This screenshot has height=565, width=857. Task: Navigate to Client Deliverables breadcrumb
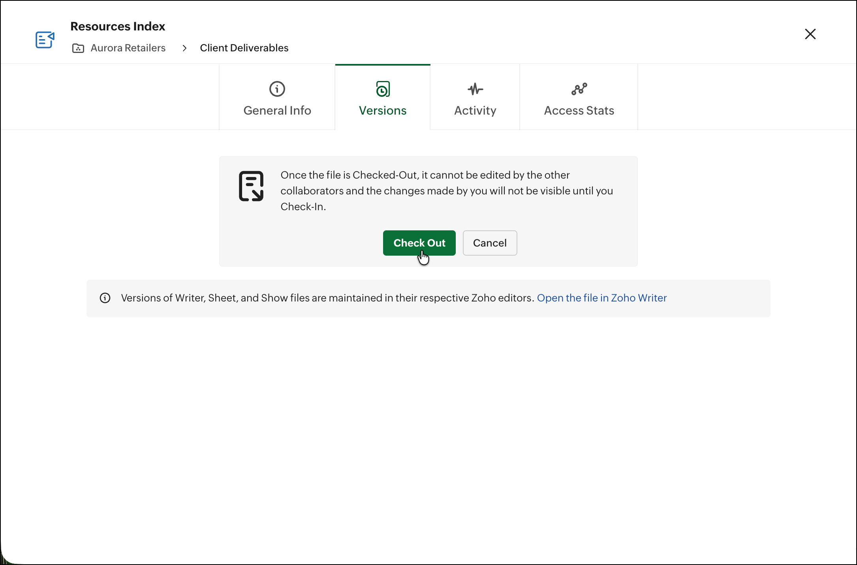tap(244, 48)
